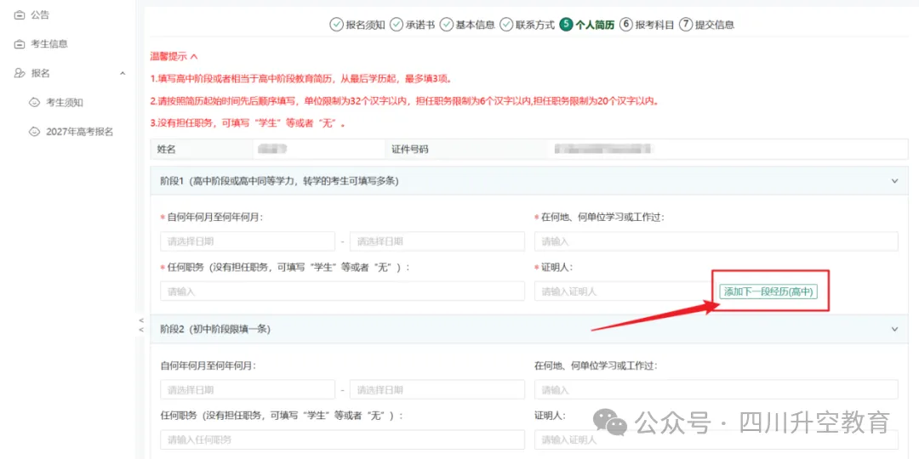Click the checkmark icon beside 联系方式

[507, 25]
